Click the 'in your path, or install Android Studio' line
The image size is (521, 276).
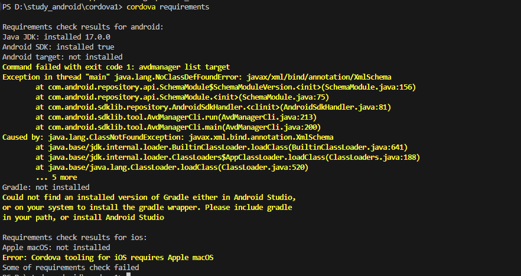pos(83,217)
